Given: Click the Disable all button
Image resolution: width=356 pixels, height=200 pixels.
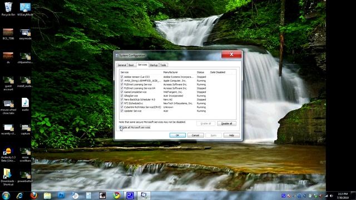Looking at the screenshot, I should click(x=226, y=123).
